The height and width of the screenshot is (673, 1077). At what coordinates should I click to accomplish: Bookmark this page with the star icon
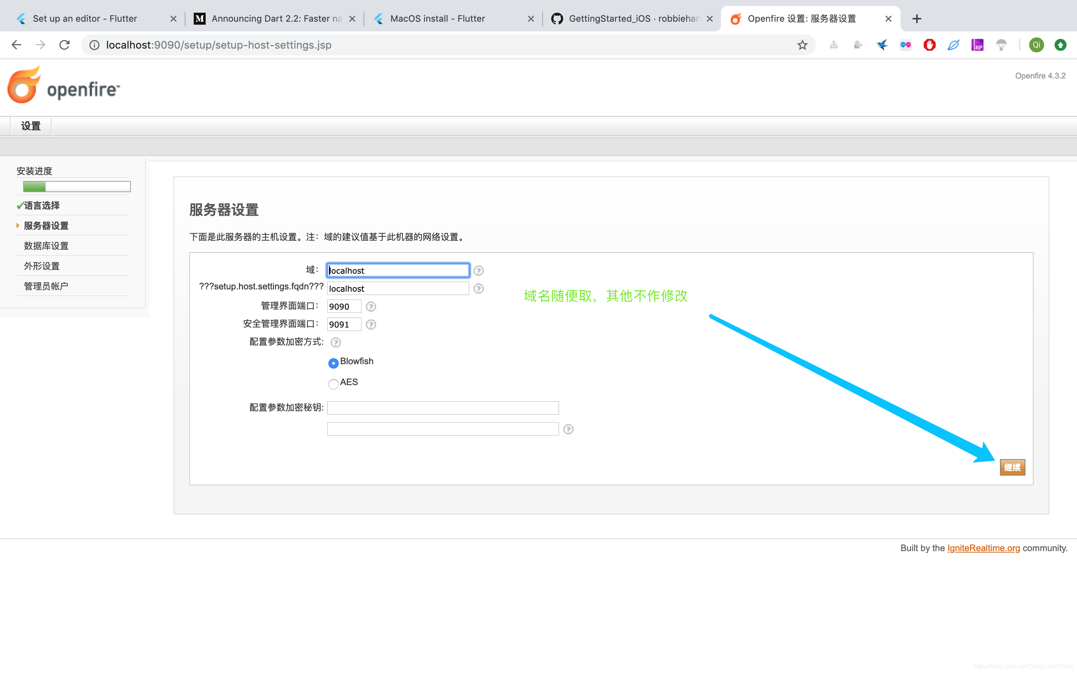802,45
